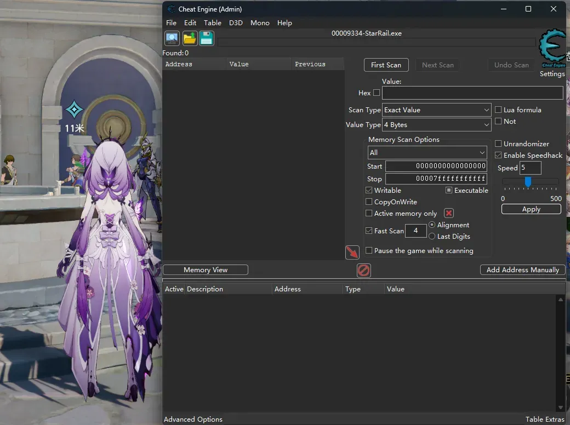Enable the Hex checkbox
The image size is (570, 425).
pos(377,93)
